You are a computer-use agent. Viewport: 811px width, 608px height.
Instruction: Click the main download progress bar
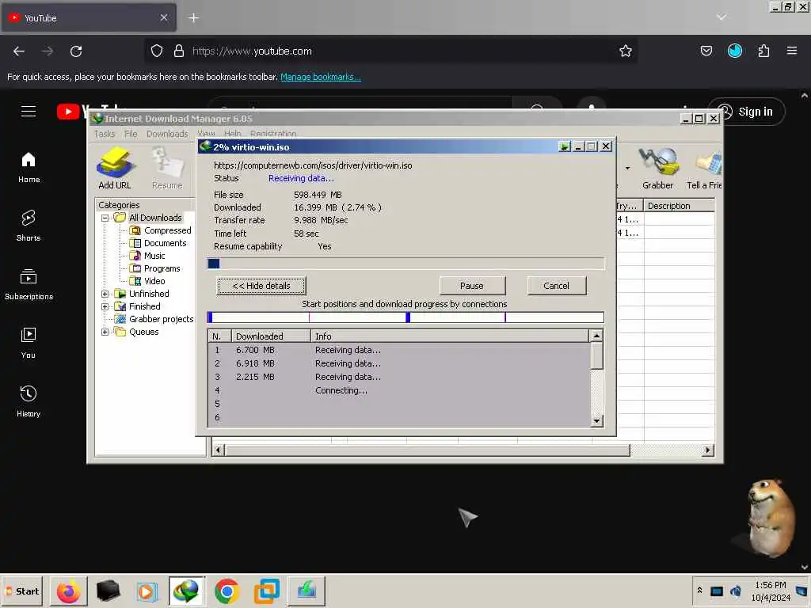tap(405, 264)
